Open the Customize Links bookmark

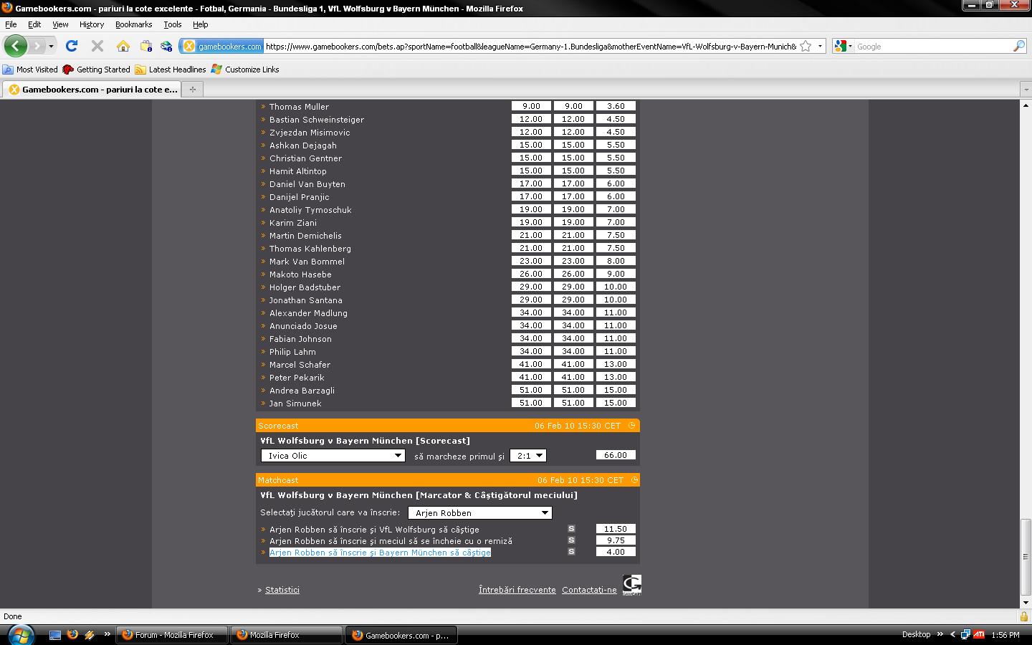(x=245, y=70)
